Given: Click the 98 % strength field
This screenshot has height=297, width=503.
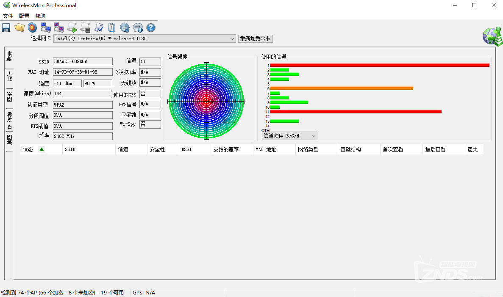Looking at the screenshot, I should [98, 83].
